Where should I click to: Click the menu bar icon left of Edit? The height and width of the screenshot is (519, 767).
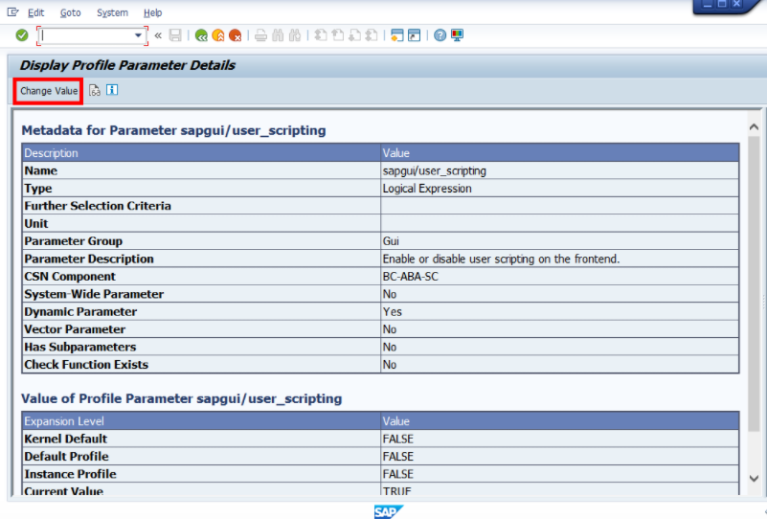pos(12,12)
